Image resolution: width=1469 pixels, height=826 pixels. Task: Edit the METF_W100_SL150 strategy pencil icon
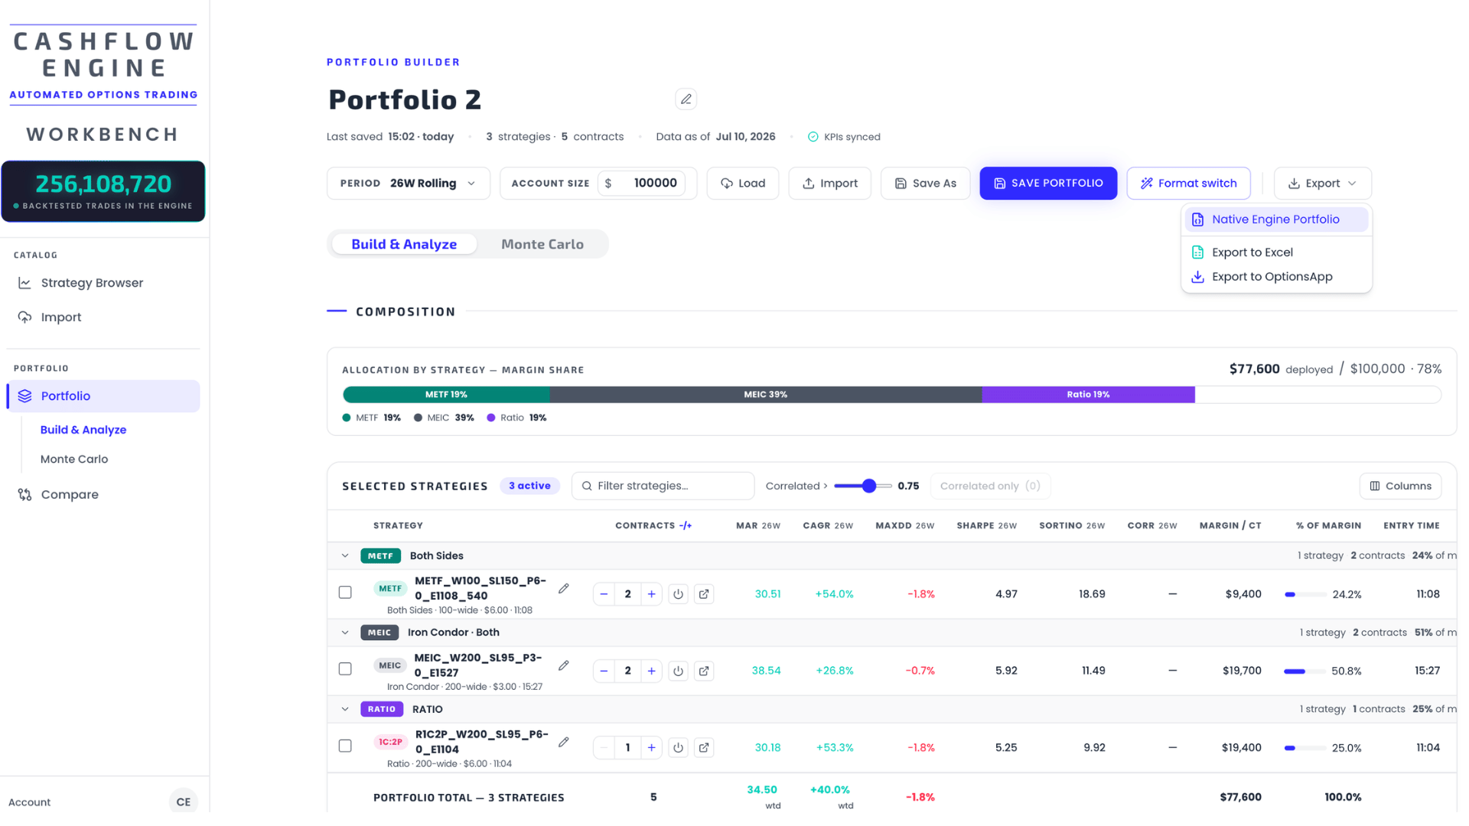tap(563, 588)
